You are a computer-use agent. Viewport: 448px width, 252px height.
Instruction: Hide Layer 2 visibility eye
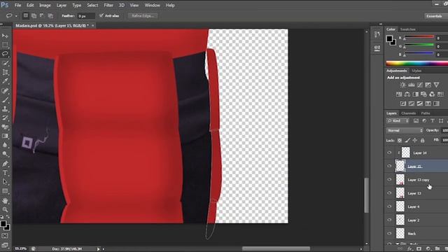389,220
